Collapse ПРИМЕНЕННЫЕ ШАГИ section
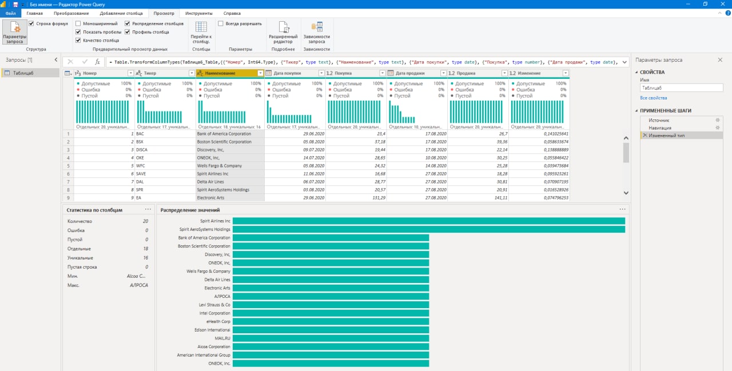This screenshot has height=371, width=732. pyautogui.click(x=636, y=111)
